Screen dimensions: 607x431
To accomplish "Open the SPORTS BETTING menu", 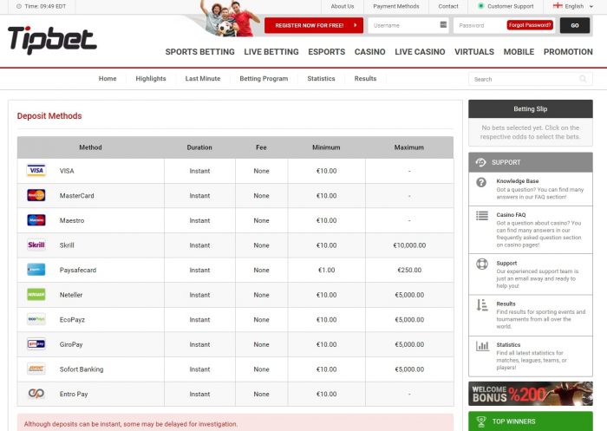I will tap(199, 52).
